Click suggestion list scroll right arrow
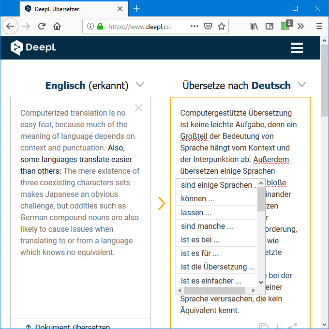329x329 pixels. [253, 290]
